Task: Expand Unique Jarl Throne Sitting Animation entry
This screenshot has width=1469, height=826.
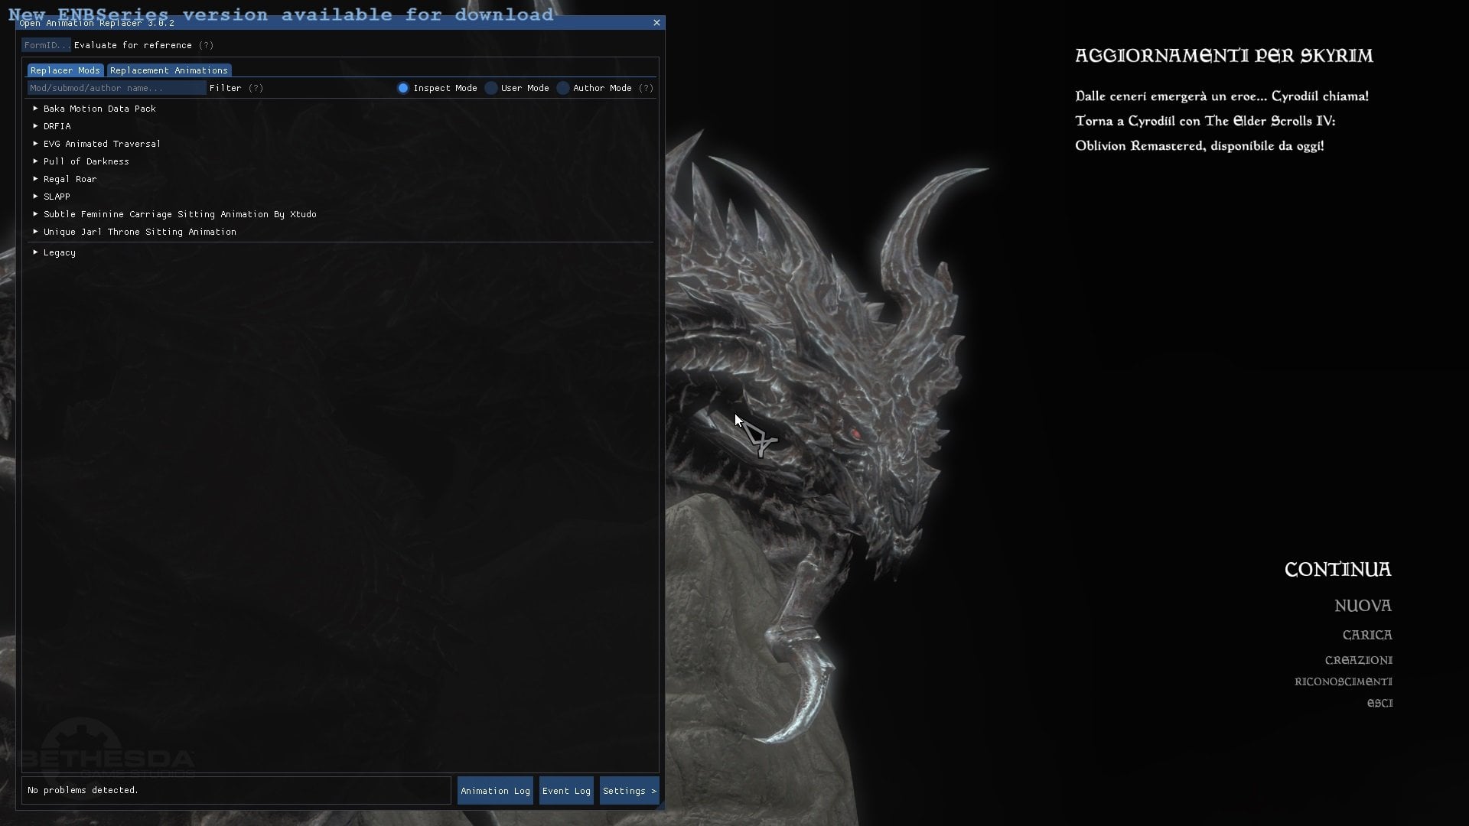Action: click(35, 232)
